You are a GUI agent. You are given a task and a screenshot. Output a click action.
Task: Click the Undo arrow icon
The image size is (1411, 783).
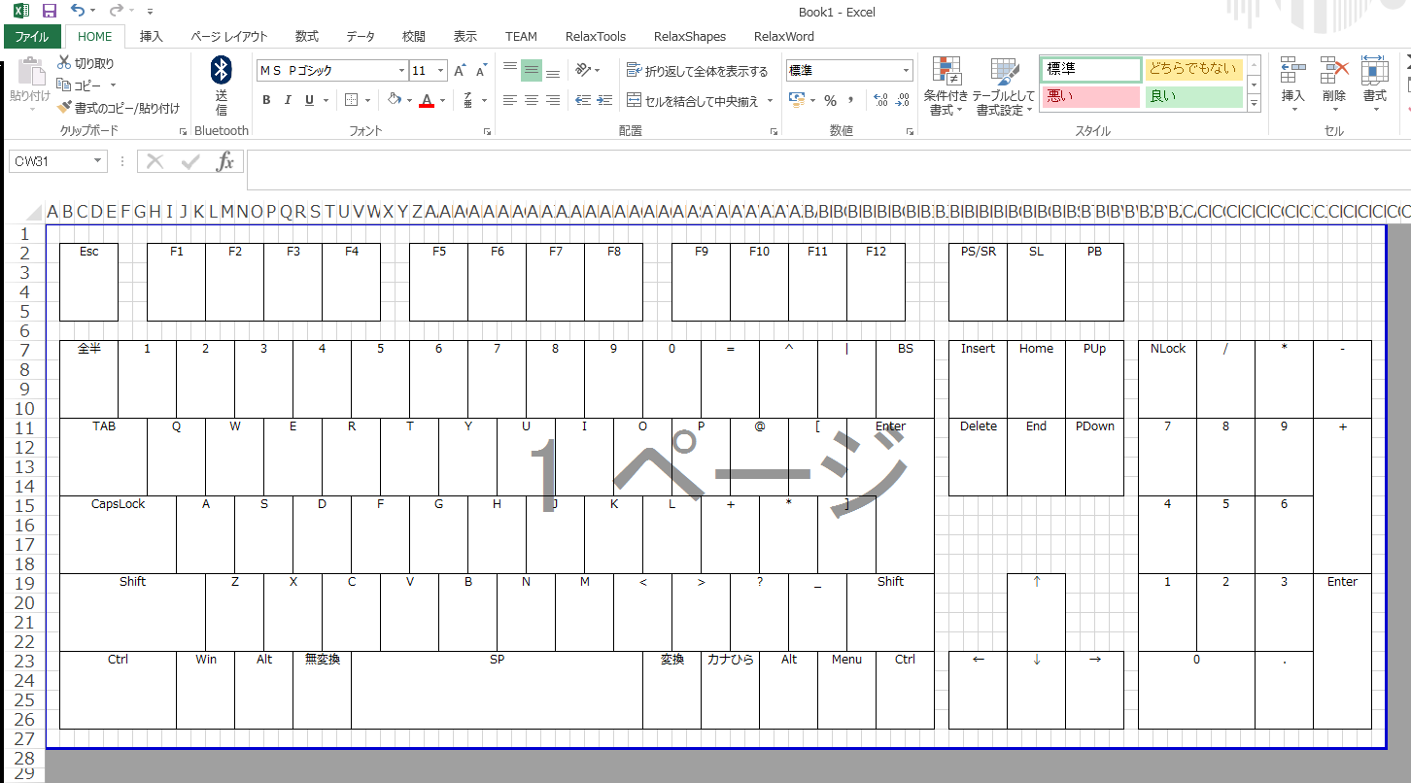[x=79, y=11]
